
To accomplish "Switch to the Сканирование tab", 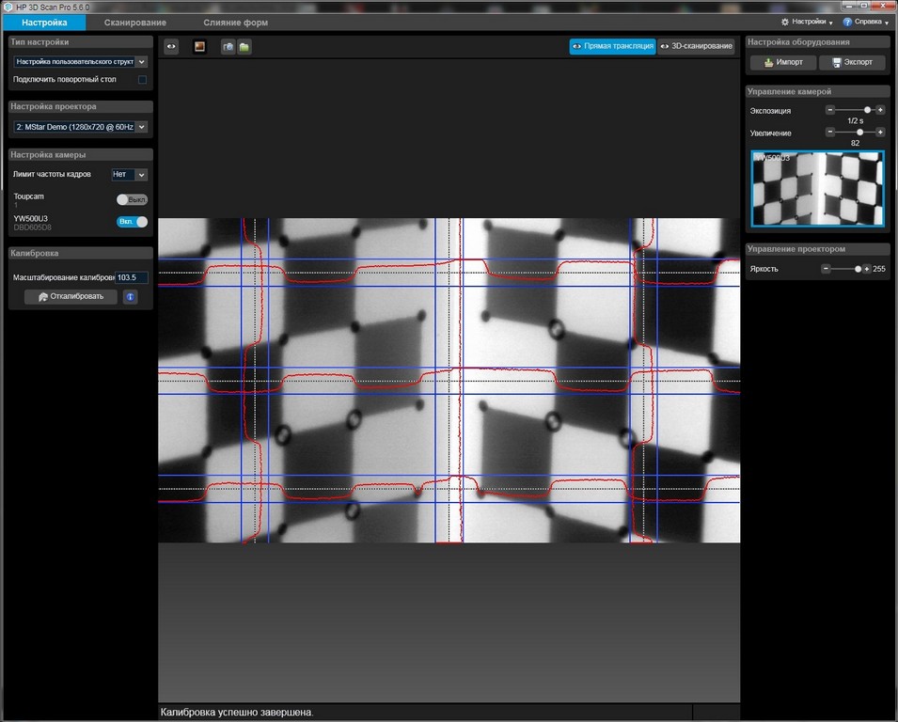I will 135,23.
